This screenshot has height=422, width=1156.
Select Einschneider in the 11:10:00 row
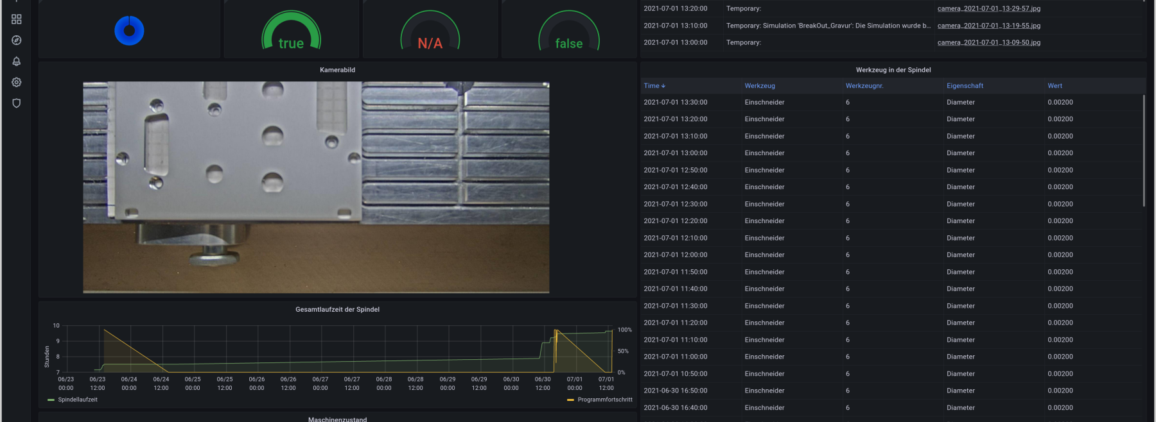pos(764,340)
